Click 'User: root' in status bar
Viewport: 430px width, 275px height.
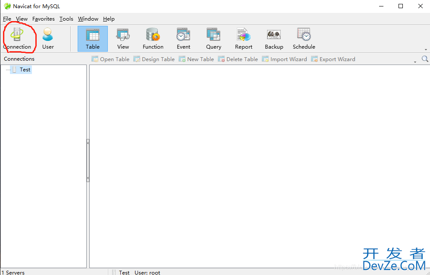pyautogui.click(x=147, y=272)
